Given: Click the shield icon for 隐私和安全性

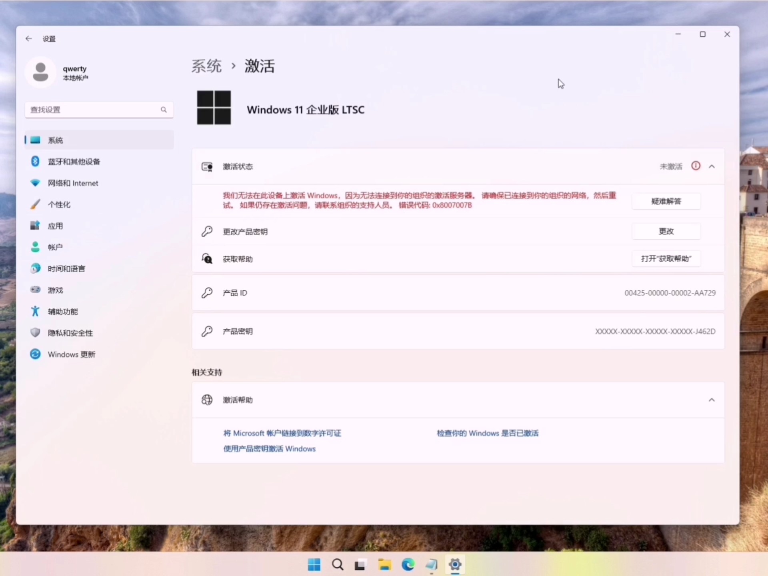Looking at the screenshot, I should point(35,332).
